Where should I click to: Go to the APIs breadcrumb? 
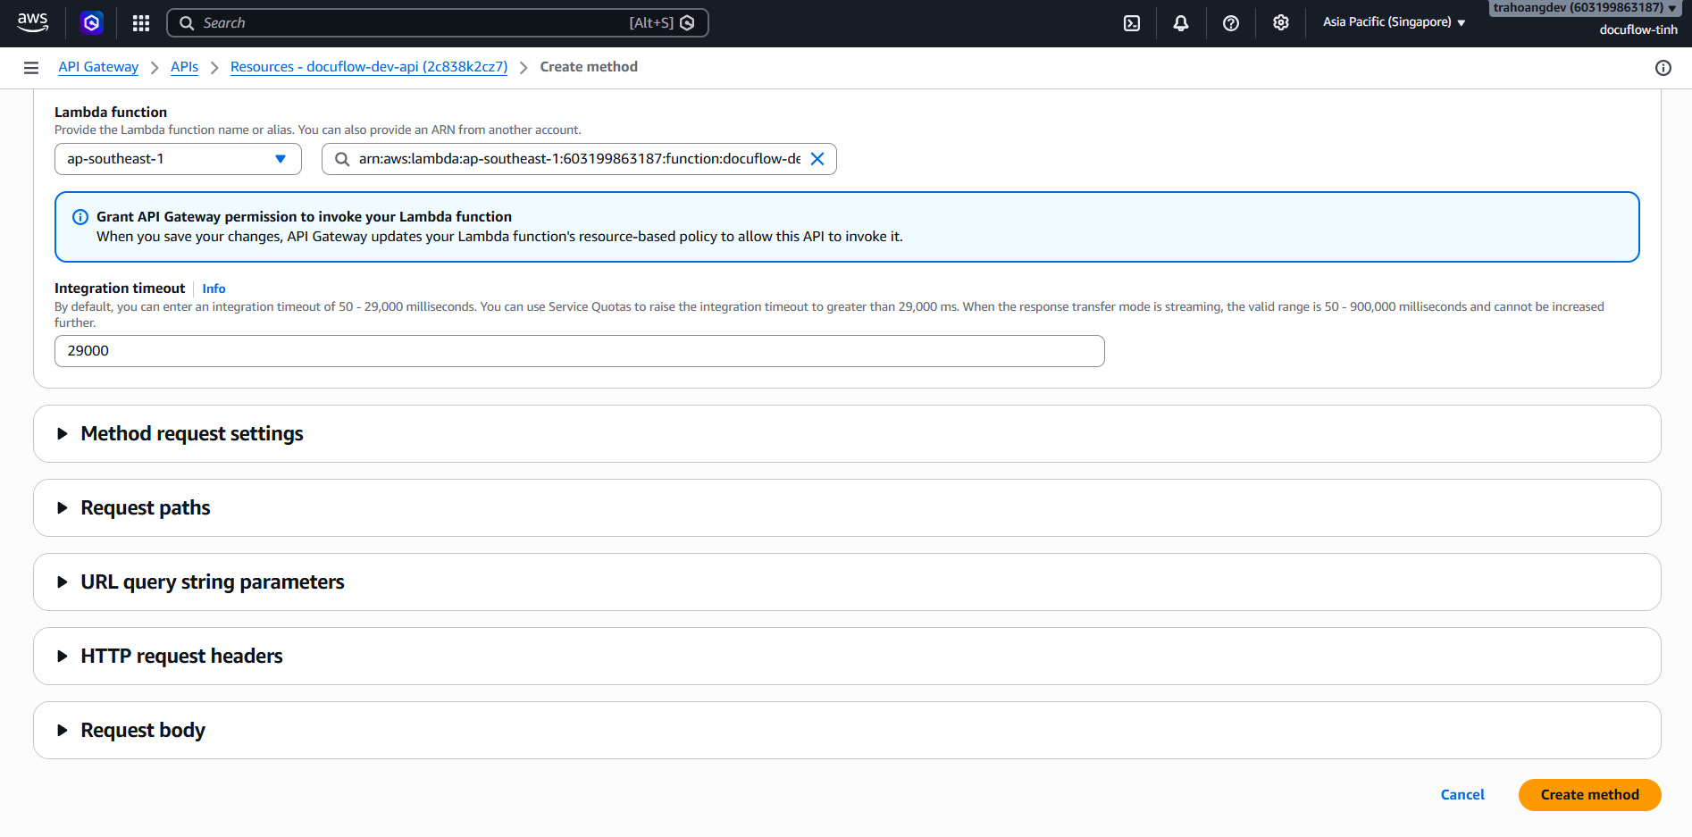[x=184, y=67]
